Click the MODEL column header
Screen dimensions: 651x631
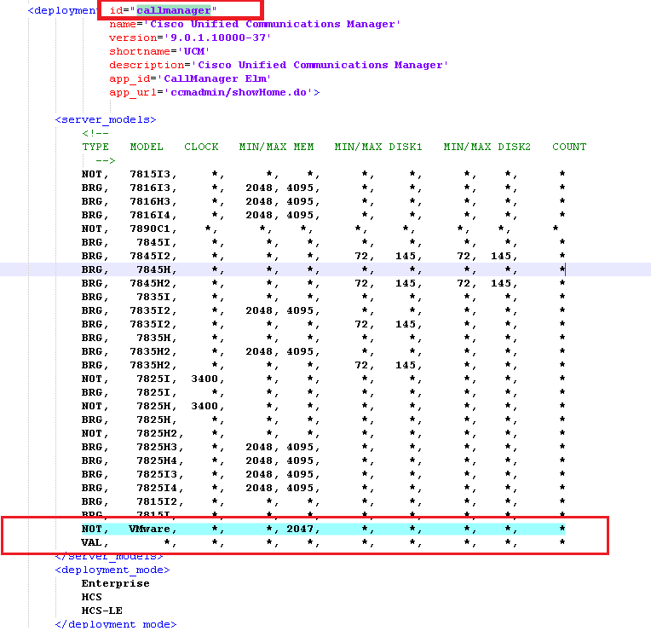click(x=147, y=147)
